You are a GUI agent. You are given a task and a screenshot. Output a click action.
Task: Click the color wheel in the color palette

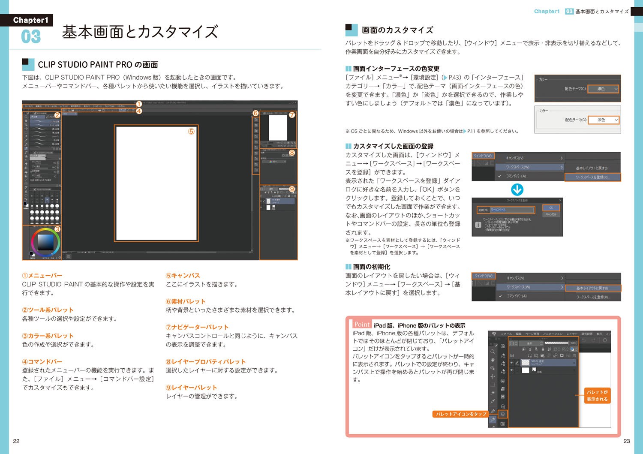coord(45,243)
